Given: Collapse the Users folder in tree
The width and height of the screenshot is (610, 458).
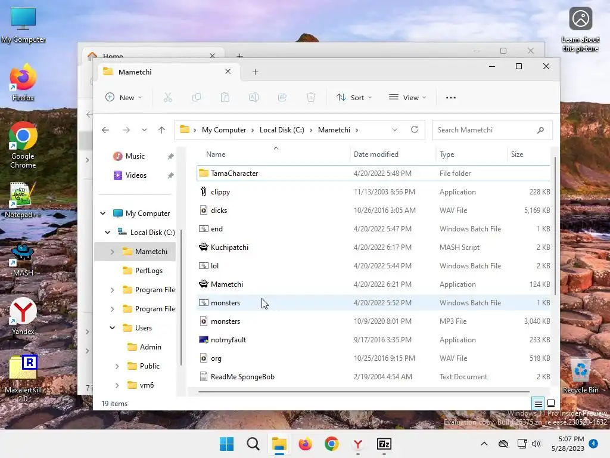Looking at the screenshot, I should pos(113,328).
